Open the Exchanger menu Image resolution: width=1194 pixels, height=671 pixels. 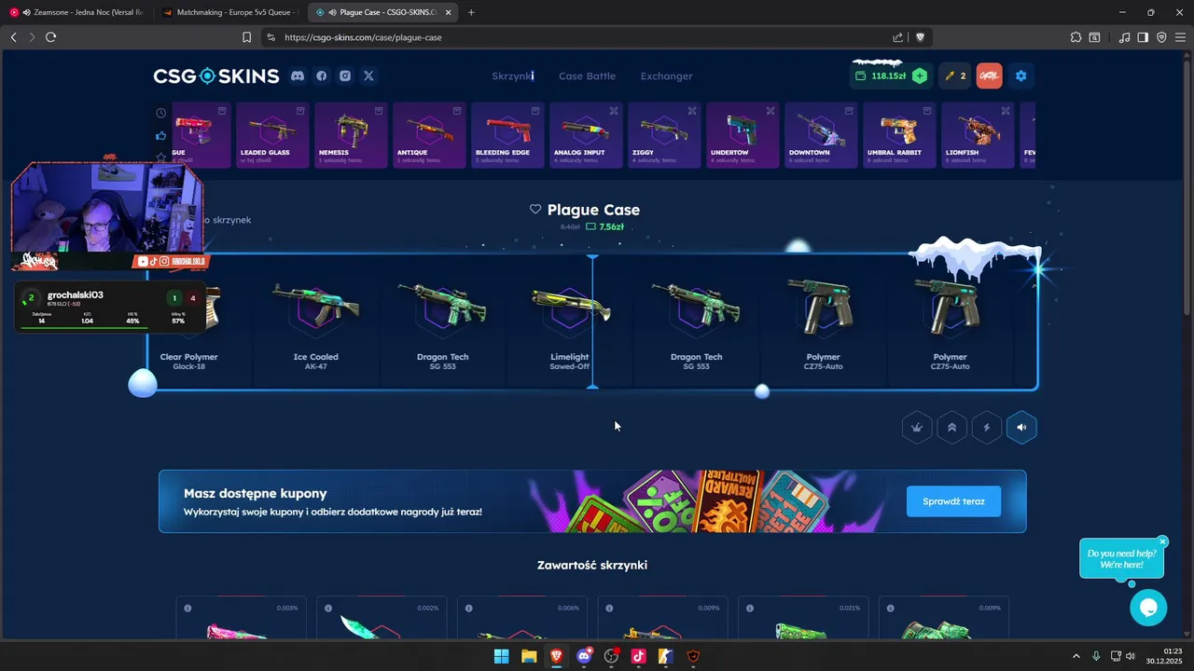pyautogui.click(x=666, y=75)
